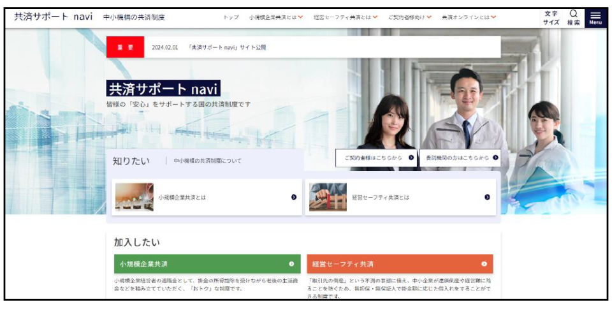Click arrow icon in orange 経営セーフティ共済 banner
This screenshot has height=324, width=612.
point(484,263)
